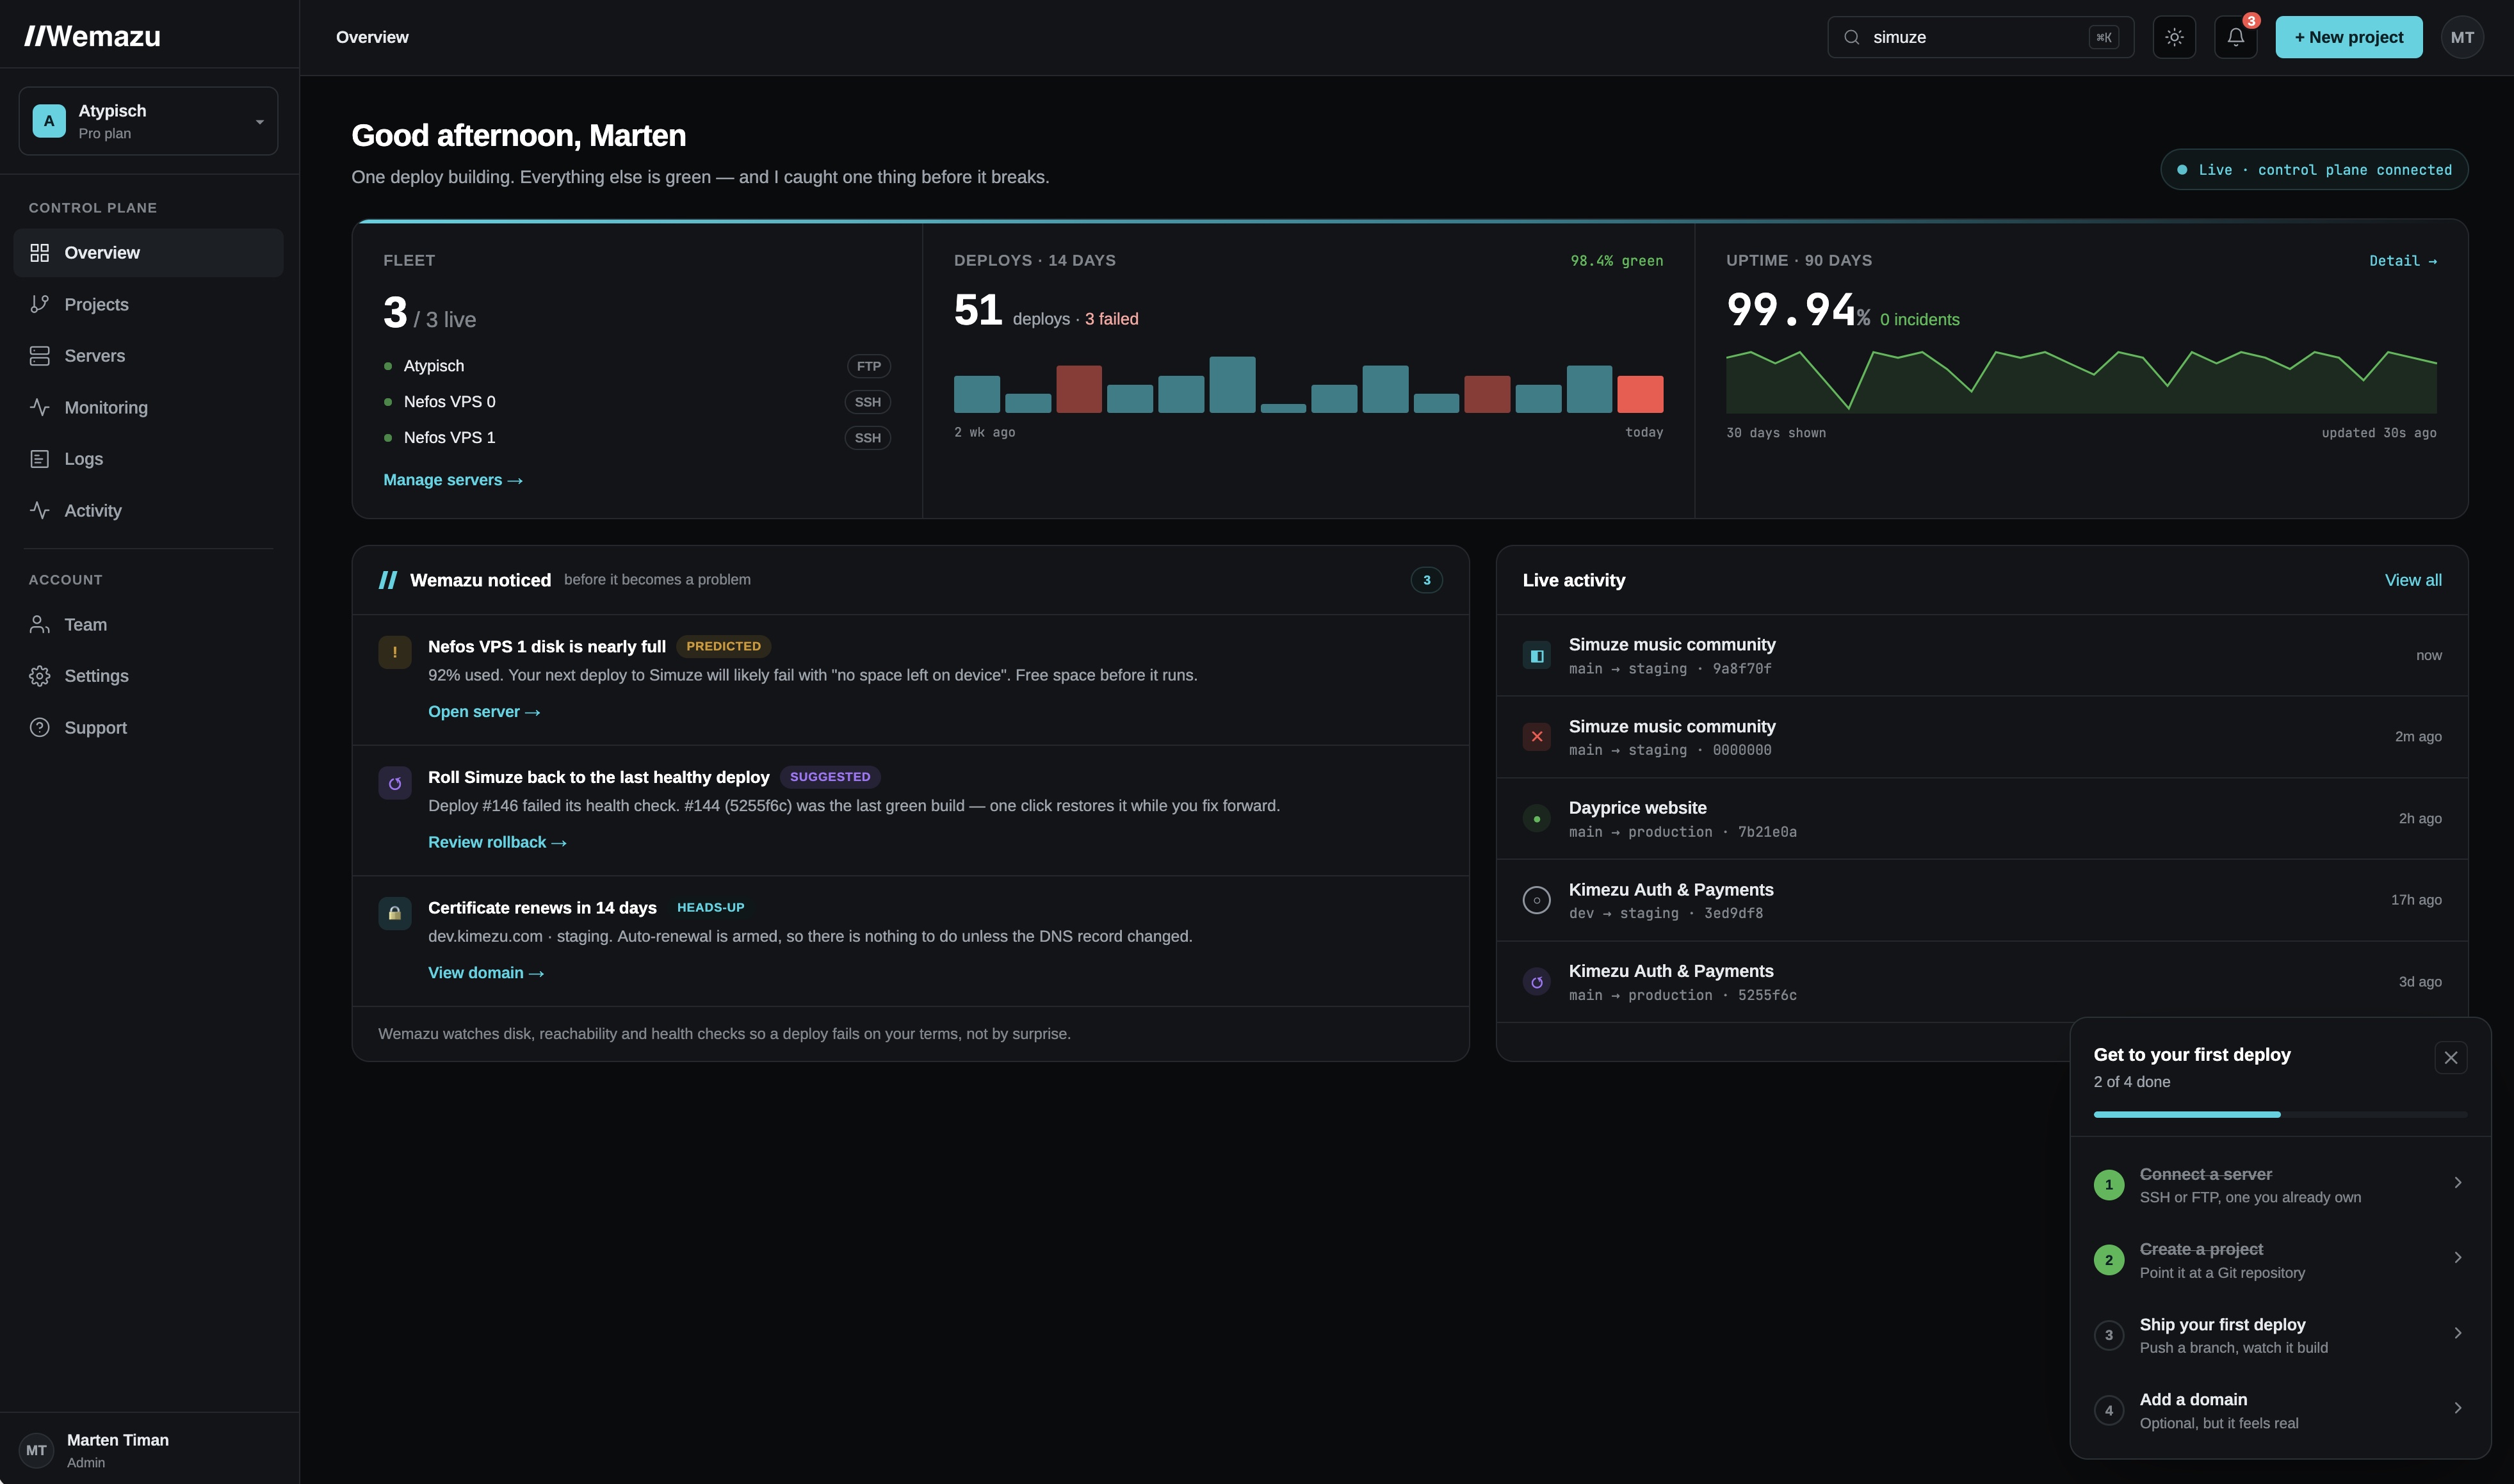This screenshot has height=1484, width=2514.
Task: Click the disk warning icon for Nefos VPS 1
Action: 395,652
